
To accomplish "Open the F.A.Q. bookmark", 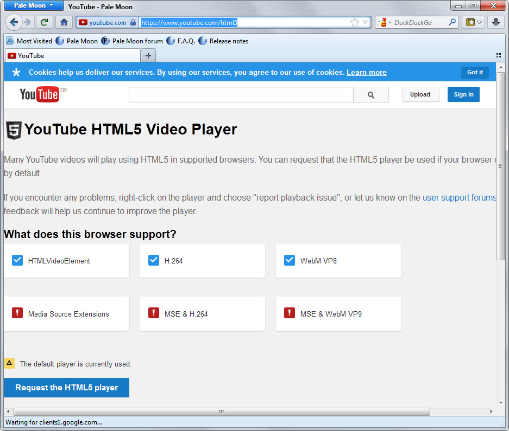I will pyautogui.click(x=181, y=41).
